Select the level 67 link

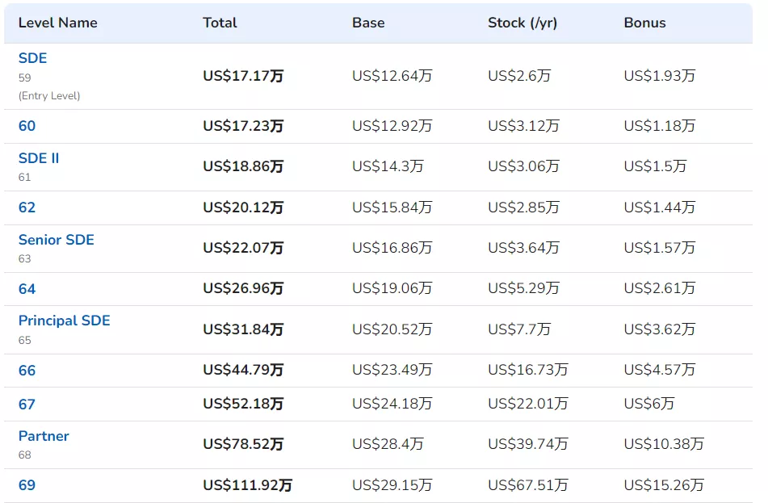click(27, 404)
